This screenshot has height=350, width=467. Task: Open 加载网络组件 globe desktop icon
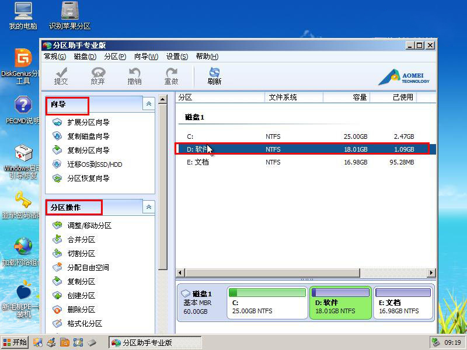[22, 251]
